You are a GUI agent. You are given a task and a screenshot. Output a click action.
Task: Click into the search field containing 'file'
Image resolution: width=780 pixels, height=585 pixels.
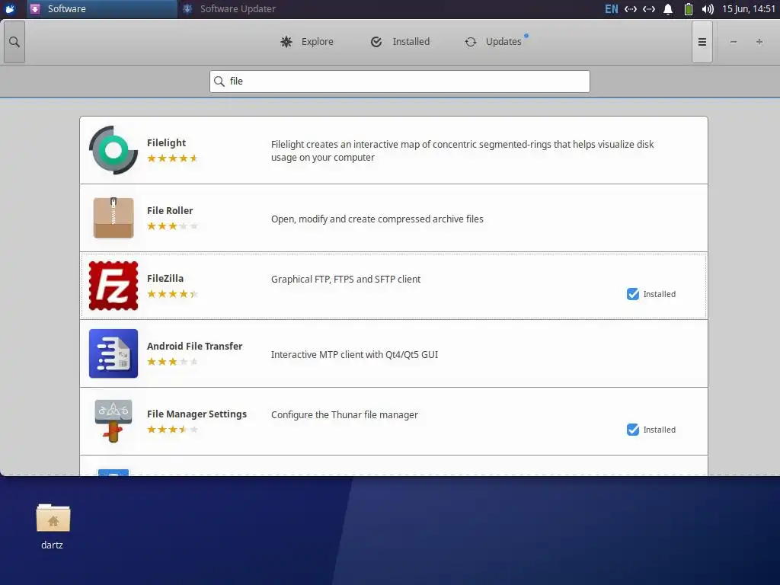pos(399,81)
